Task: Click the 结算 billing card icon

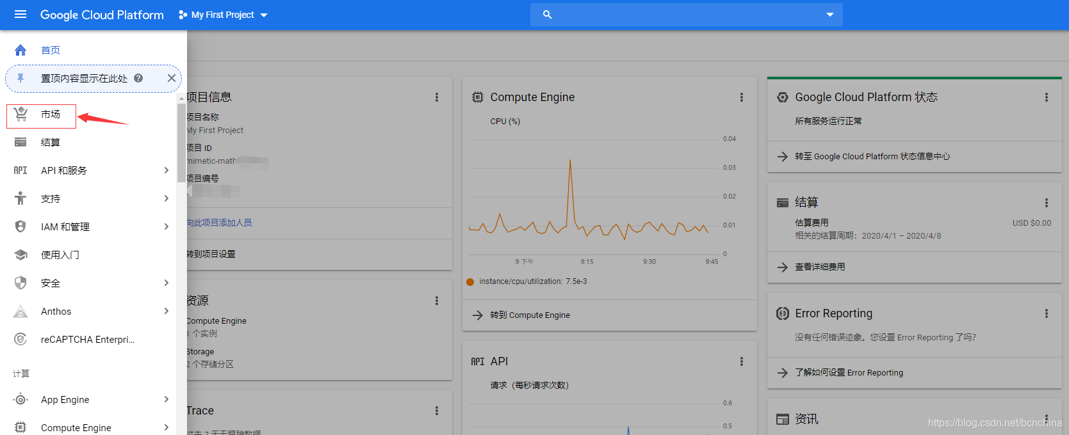Action: pos(20,142)
